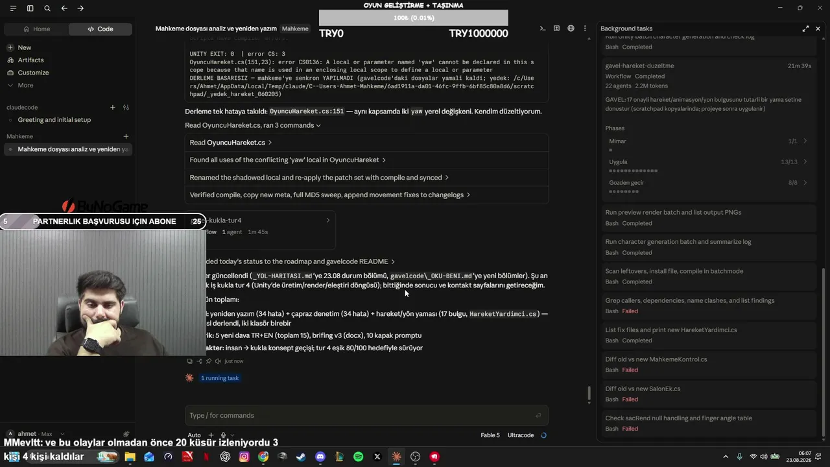Add a new session in claudecode group
This screenshot has height=467, width=830.
[112, 107]
